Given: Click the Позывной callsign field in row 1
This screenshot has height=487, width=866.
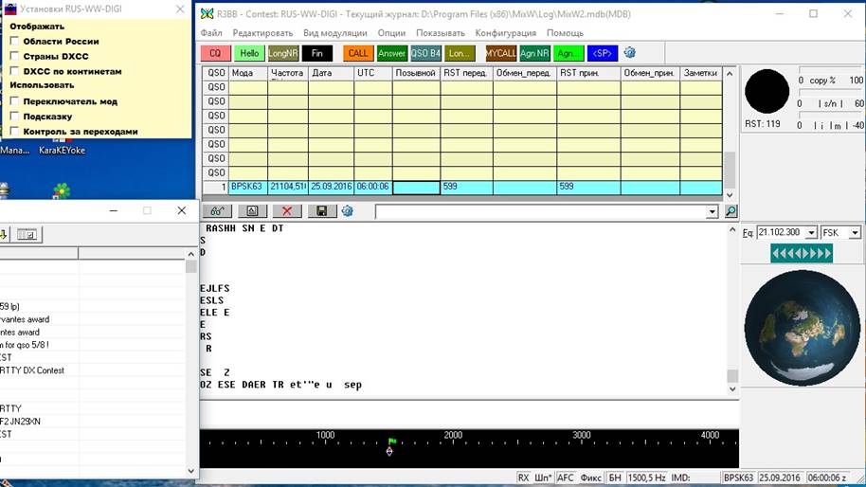Looking at the screenshot, I should [x=416, y=188].
